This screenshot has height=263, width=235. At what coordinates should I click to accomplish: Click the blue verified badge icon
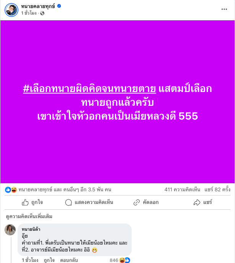[x=59, y=6]
